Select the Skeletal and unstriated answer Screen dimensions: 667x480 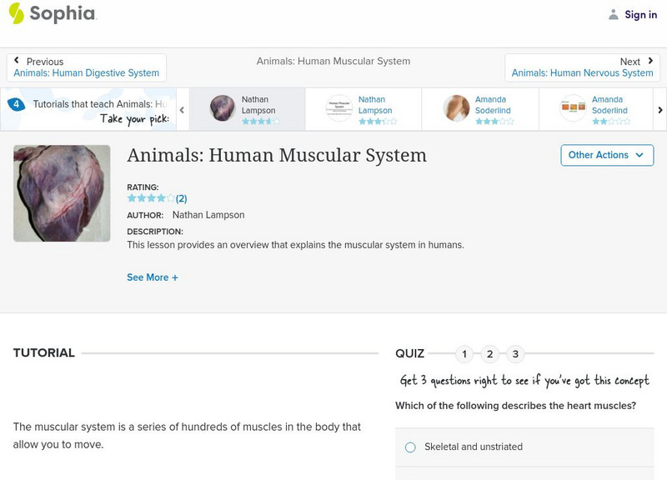tap(410, 447)
